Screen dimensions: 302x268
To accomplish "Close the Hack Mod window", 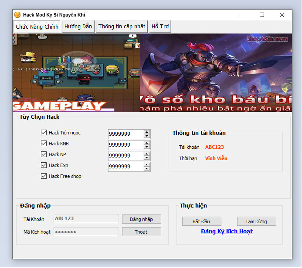I will click(282, 15).
